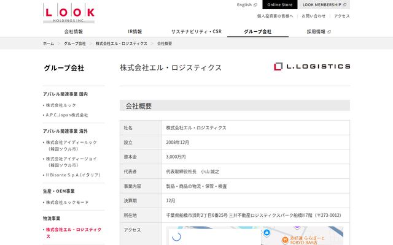Screen dimensions: 393x245
Task: Open 会社情報 menu
Action: coord(74,32)
